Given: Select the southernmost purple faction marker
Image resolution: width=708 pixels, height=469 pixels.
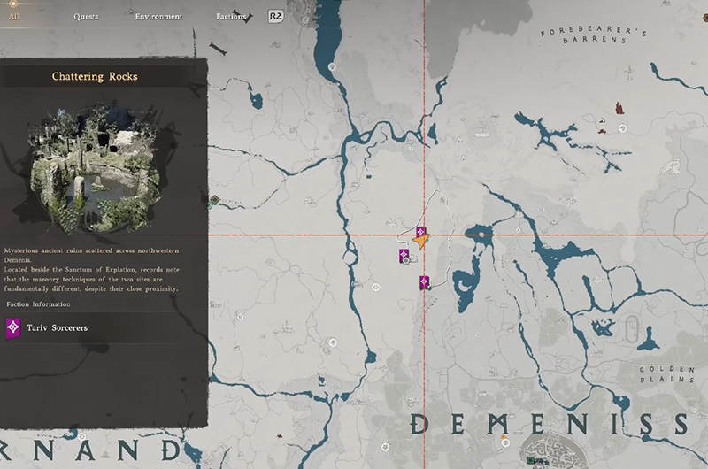Looking at the screenshot, I should tap(425, 282).
